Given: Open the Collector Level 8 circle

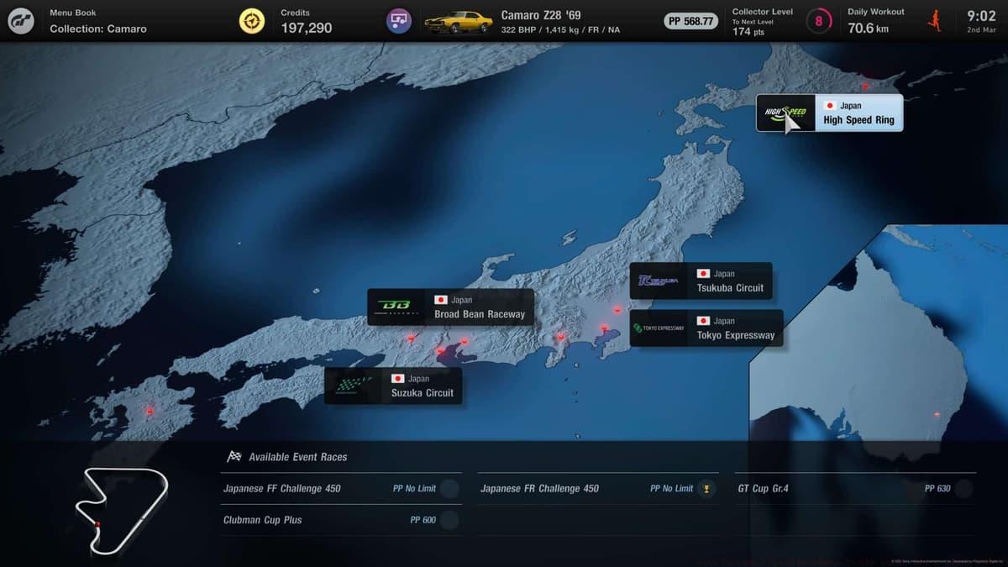Looking at the screenshot, I should click(818, 21).
